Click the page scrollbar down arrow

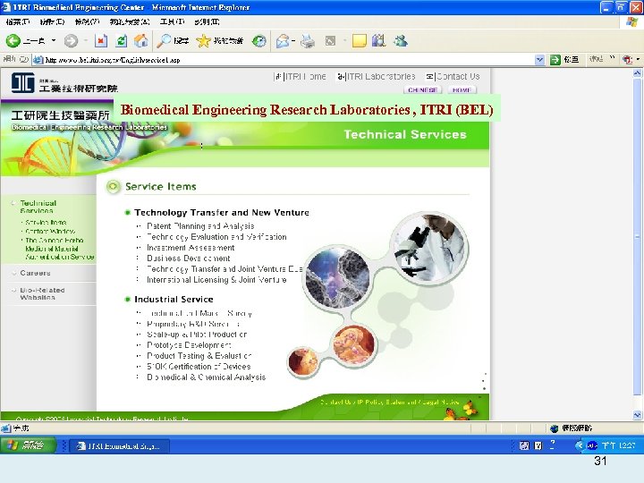coord(637,415)
